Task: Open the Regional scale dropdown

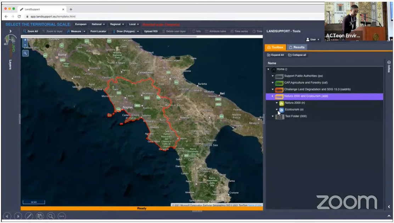Action: pos(117,24)
